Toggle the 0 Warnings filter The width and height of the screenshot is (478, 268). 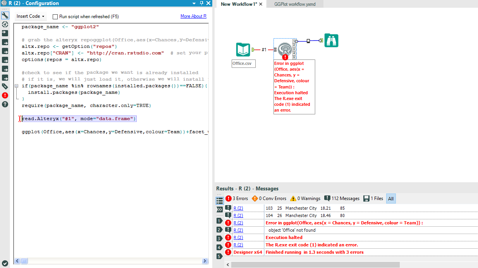point(305,198)
